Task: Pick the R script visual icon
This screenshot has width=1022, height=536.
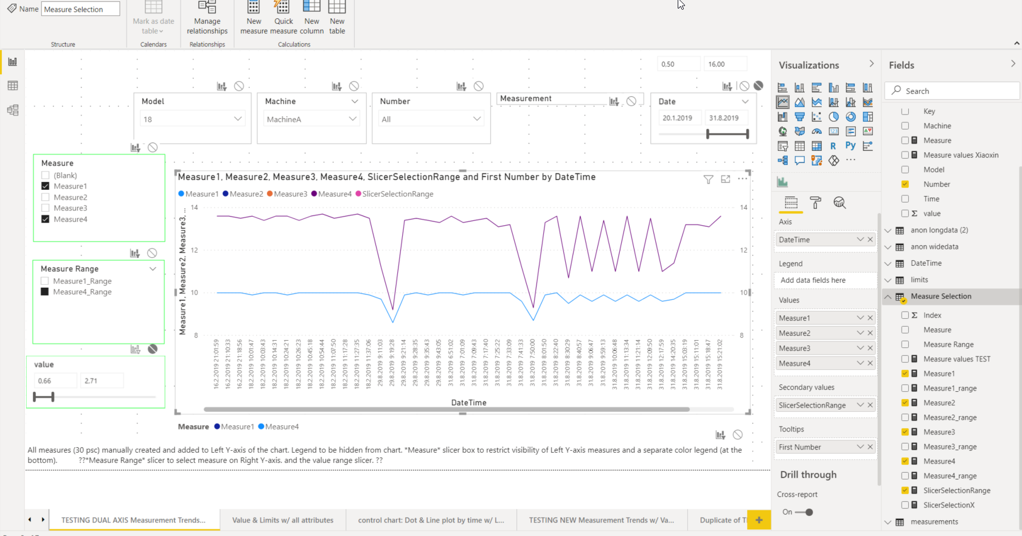Action: point(833,146)
